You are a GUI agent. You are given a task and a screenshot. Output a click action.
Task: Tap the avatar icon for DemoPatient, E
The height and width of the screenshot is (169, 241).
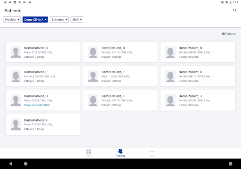click(x=16, y=76)
